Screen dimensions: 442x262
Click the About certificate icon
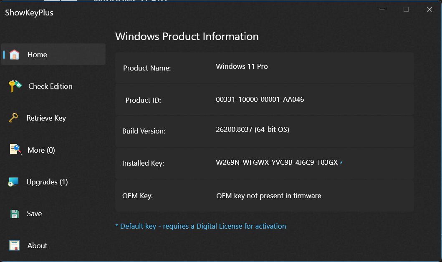point(14,245)
